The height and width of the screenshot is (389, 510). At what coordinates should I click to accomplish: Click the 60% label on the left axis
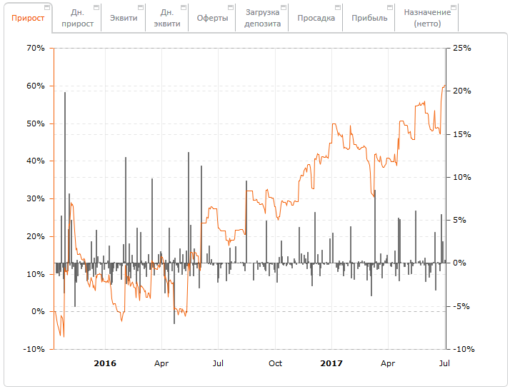point(36,86)
